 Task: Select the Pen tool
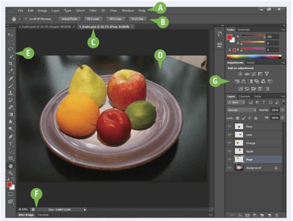point(11,137)
